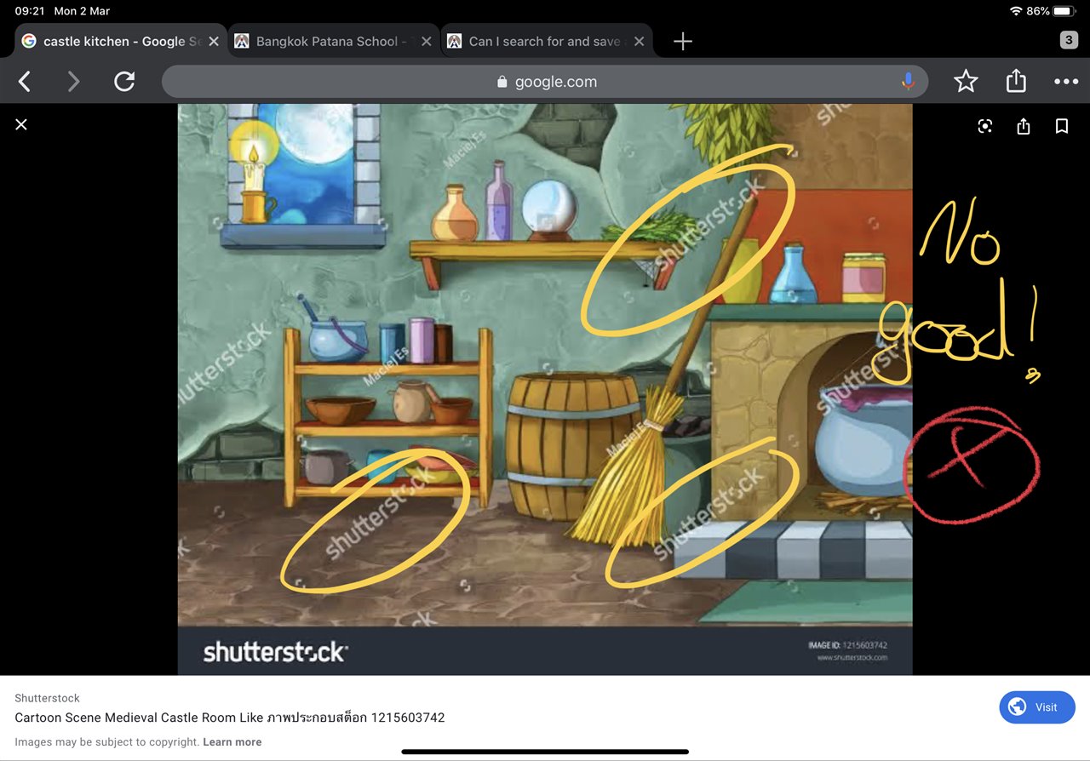Tap the google.com address bar

tap(545, 82)
